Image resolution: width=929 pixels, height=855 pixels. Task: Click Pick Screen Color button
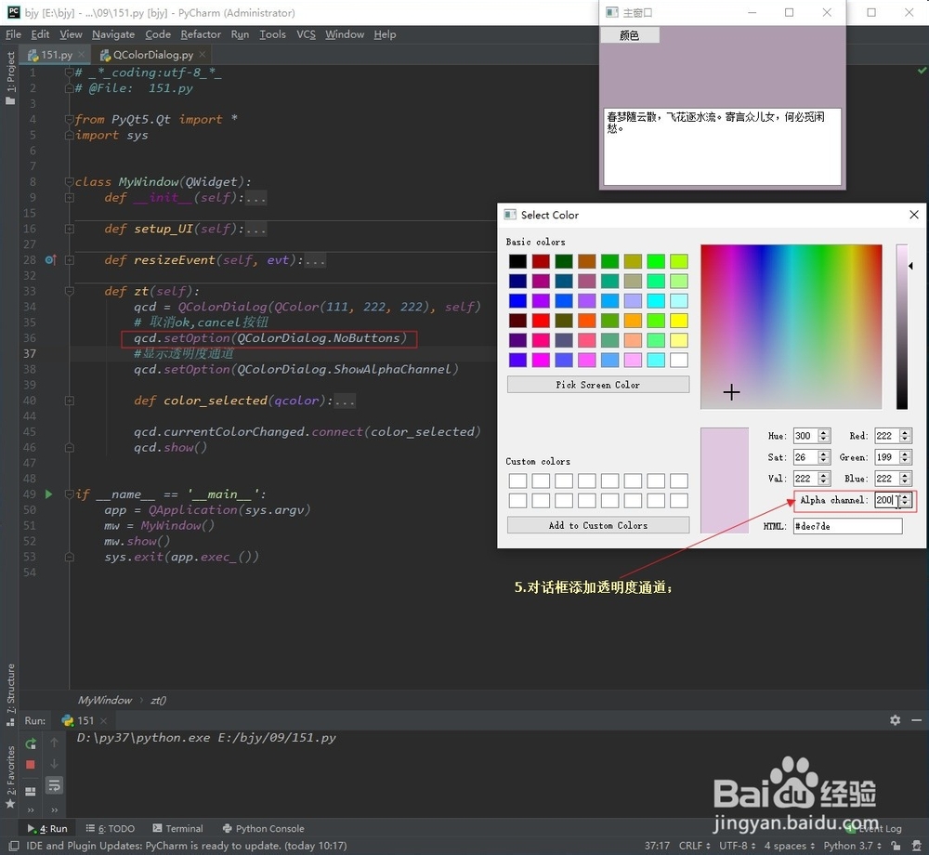pyautogui.click(x=597, y=385)
